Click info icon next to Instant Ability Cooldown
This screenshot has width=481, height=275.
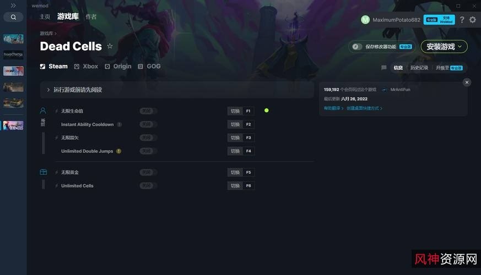coord(120,124)
